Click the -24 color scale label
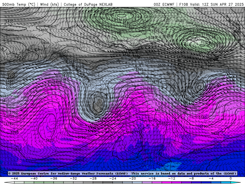This screenshot has width=245, height=184. point(113,178)
